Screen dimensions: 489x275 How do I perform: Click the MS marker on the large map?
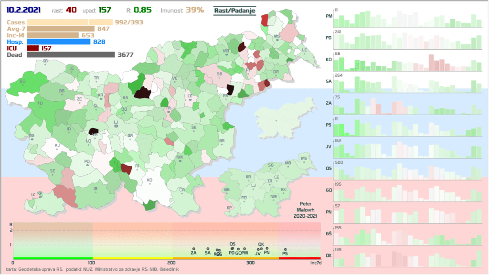tap(277, 40)
